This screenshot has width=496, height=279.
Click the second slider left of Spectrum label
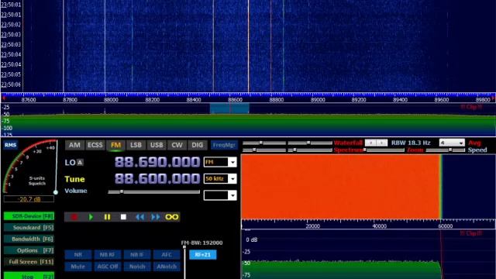click(x=310, y=150)
